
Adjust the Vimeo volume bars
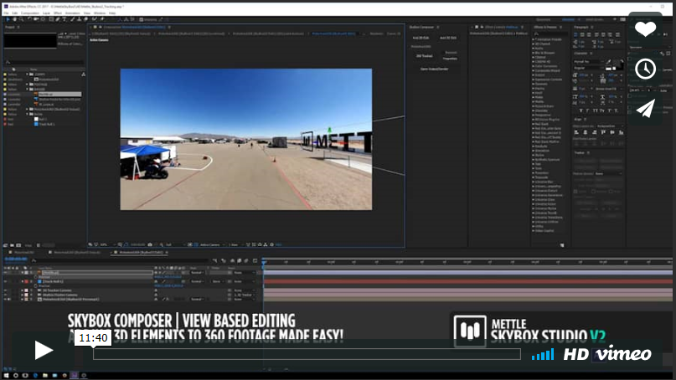coord(543,355)
